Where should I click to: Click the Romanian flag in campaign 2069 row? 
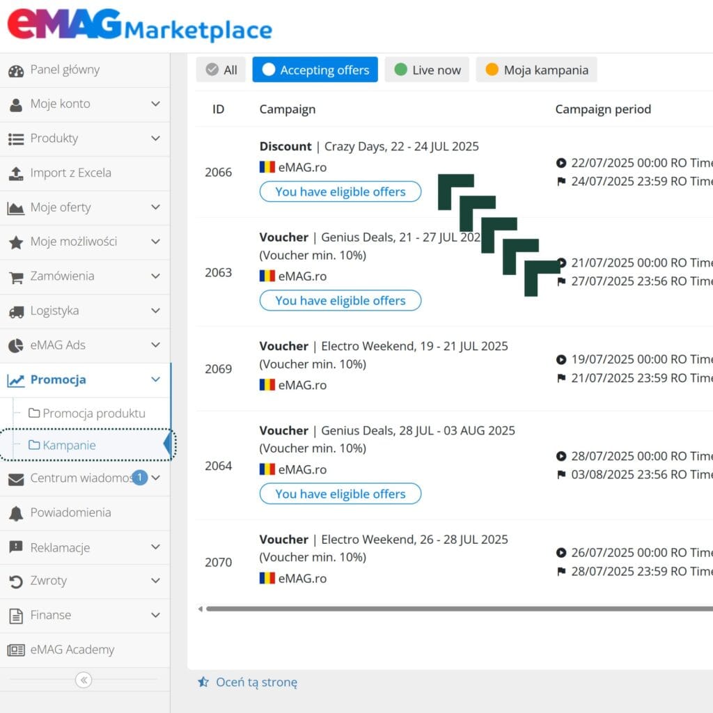(x=267, y=385)
